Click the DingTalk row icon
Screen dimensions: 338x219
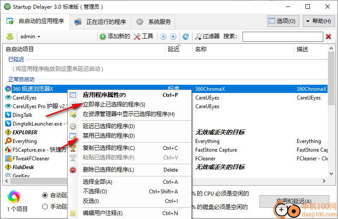[8, 115]
